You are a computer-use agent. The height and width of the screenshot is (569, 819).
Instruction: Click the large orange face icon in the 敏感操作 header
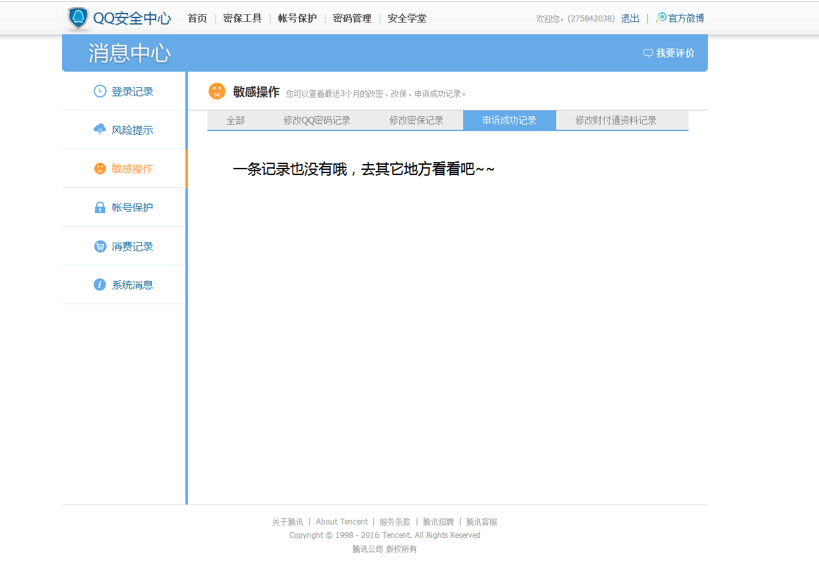click(217, 91)
